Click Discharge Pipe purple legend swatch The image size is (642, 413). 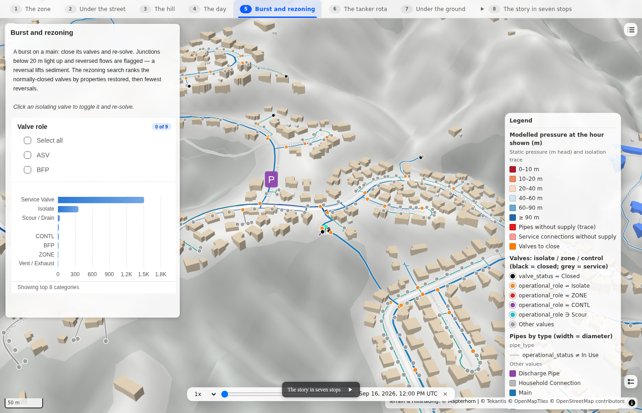513,374
